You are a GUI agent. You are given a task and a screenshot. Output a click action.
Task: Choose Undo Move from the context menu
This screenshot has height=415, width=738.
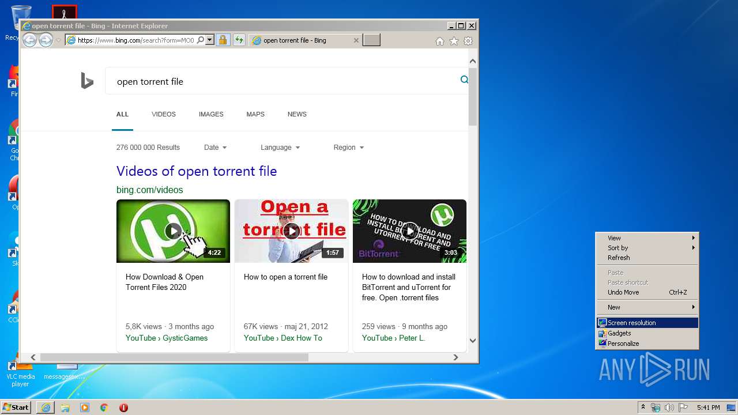[647, 292]
